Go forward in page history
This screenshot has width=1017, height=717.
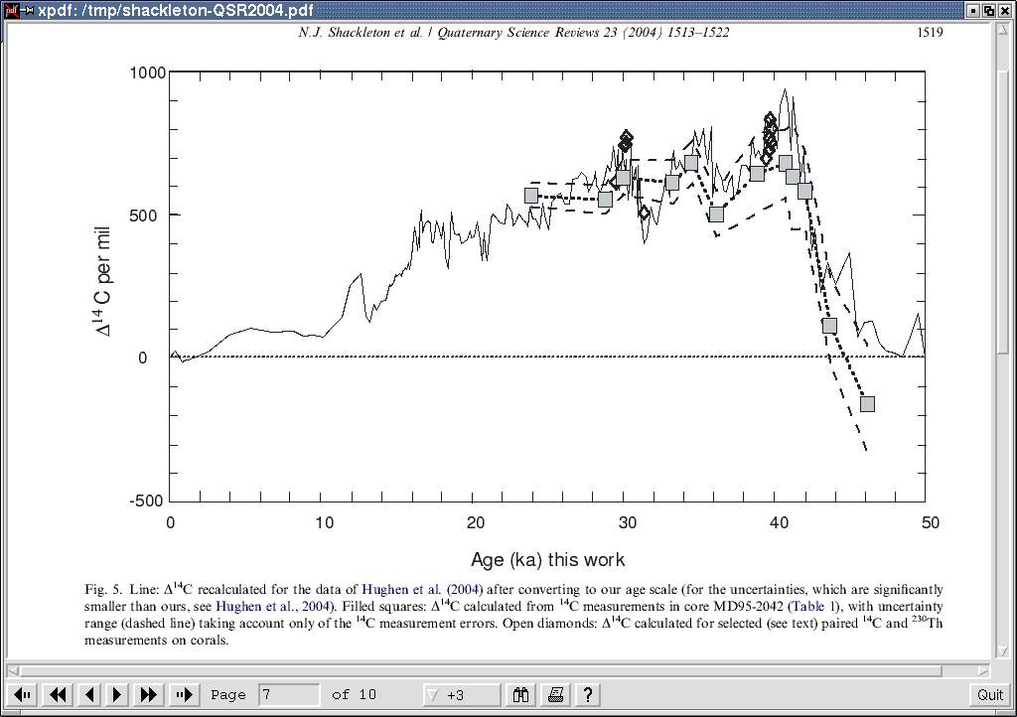coord(183,695)
